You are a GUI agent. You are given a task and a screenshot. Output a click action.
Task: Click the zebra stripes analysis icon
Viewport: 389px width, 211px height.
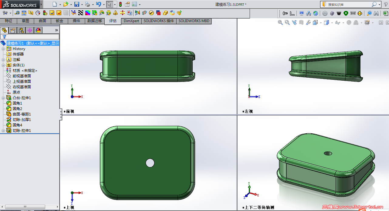coord(81,13)
